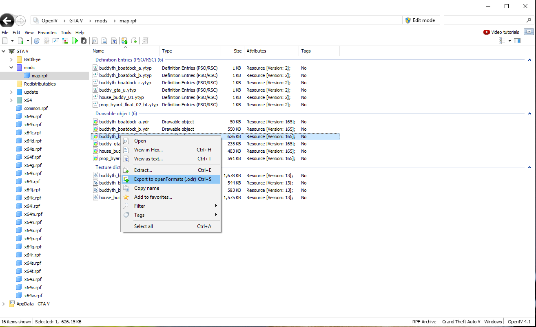Collapse the mods folder in tree

click(11, 68)
